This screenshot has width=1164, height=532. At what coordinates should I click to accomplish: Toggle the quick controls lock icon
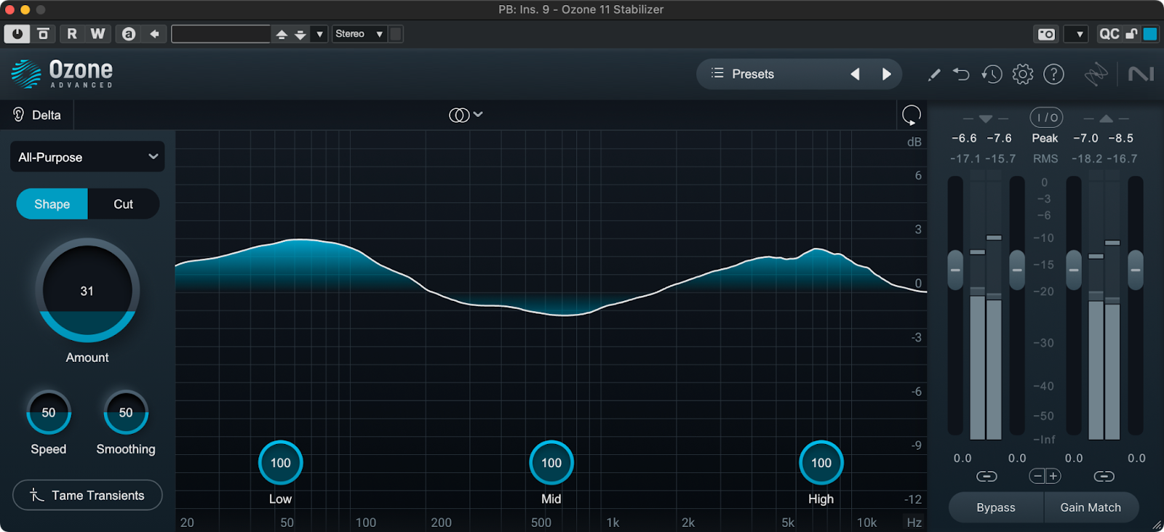coord(1131,34)
